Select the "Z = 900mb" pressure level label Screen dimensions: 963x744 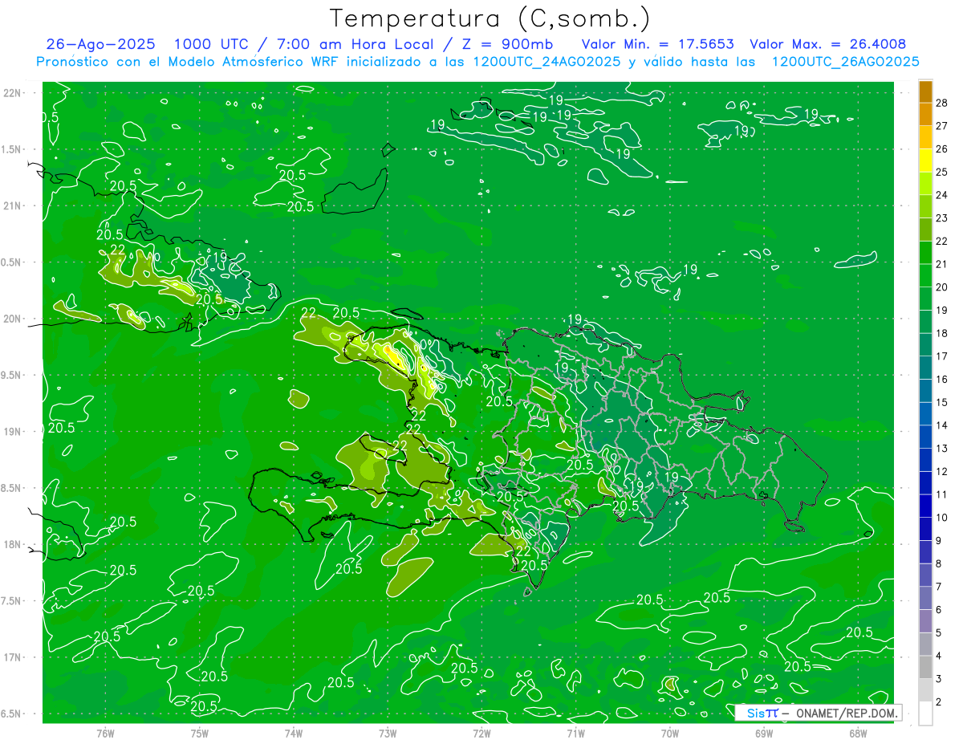(x=507, y=44)
